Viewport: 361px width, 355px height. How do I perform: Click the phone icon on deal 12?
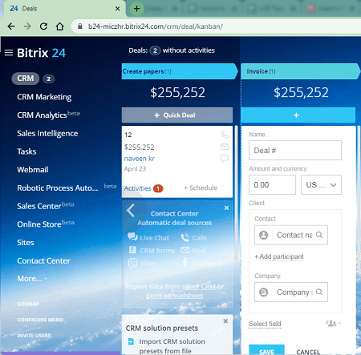[x=225, y=135]
